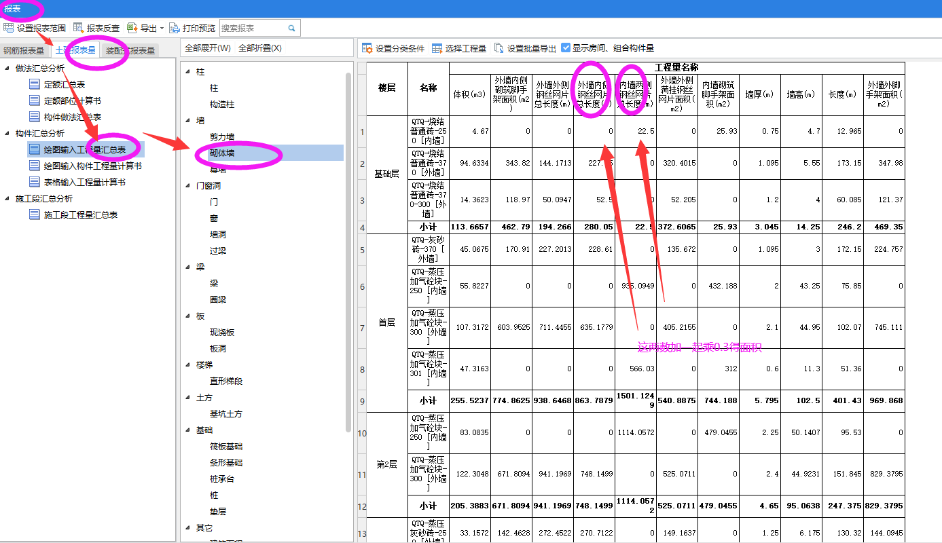Click the 施工段工程量汇总表 report icon
Screen dimensions: 942x543
(35, 214)
